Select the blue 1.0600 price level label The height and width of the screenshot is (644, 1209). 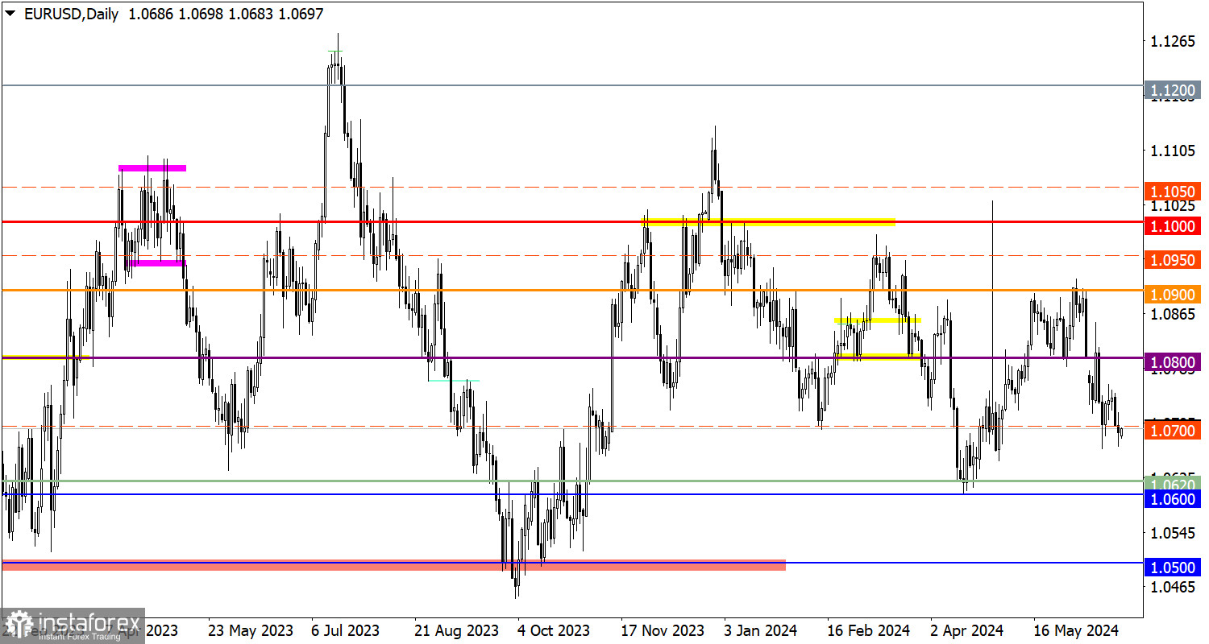coord(1171,499)
